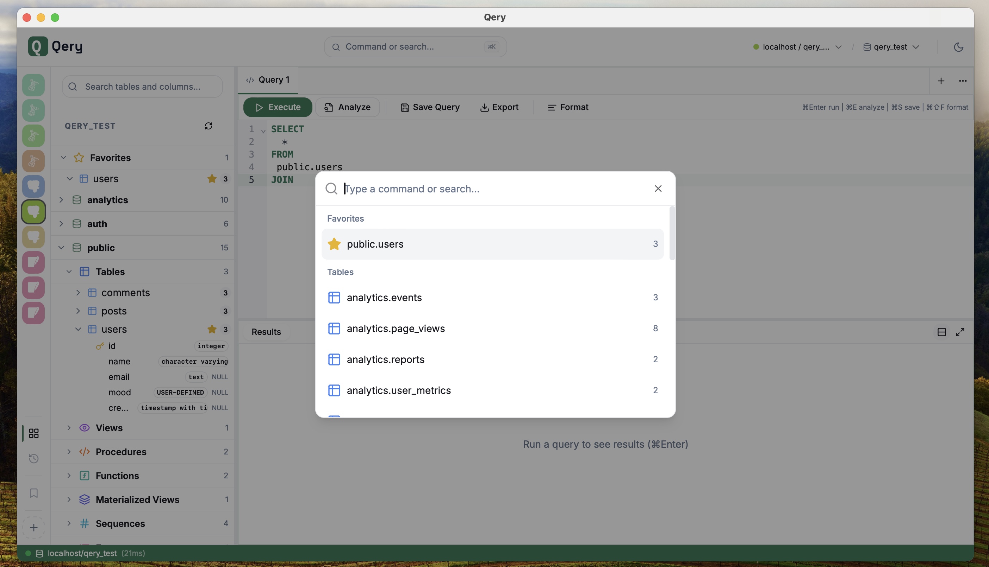The width and height of the screenshot is (989, 567).
Task: Toggle the split results layout icon
Action: [x=941, y=332]
